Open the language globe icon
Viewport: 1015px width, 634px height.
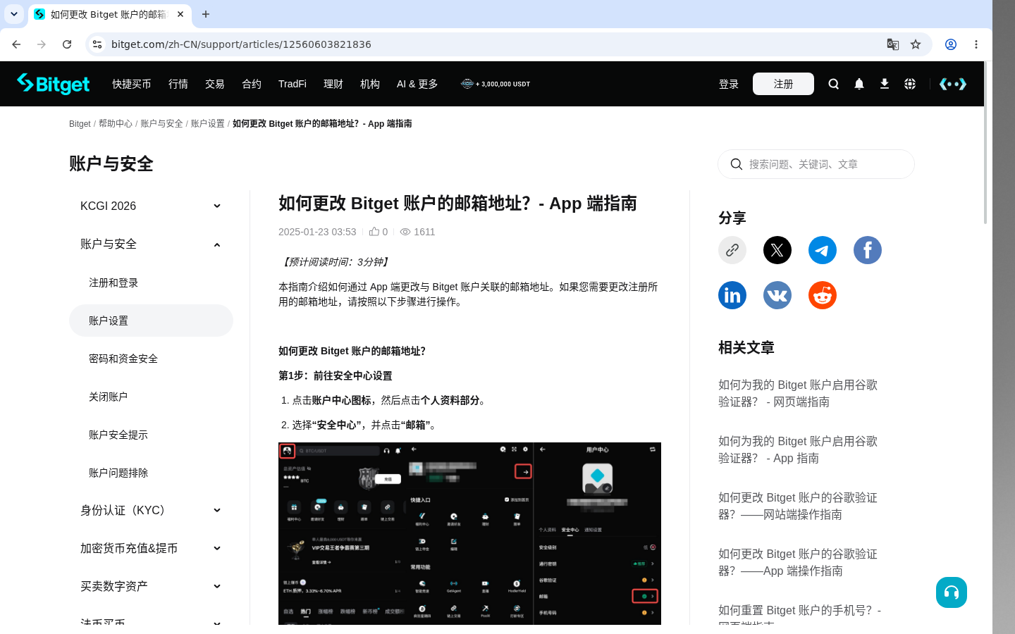pos(910,84)
